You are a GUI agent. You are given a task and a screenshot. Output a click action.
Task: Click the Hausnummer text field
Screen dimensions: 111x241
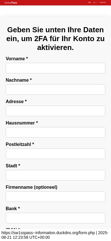tap(55, 132)
